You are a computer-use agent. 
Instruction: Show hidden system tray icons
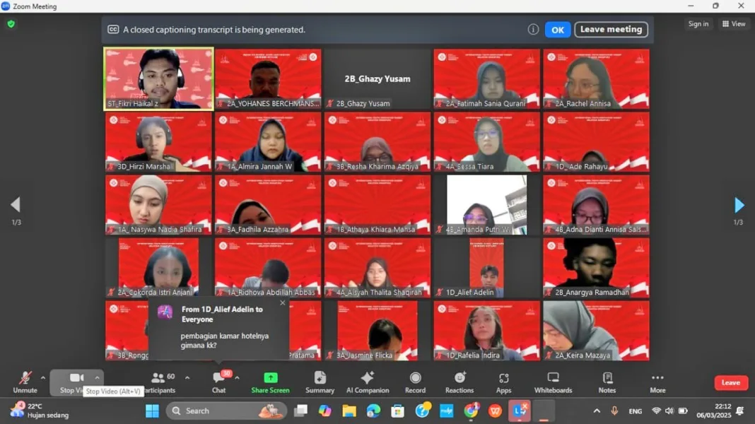[597, 411]
